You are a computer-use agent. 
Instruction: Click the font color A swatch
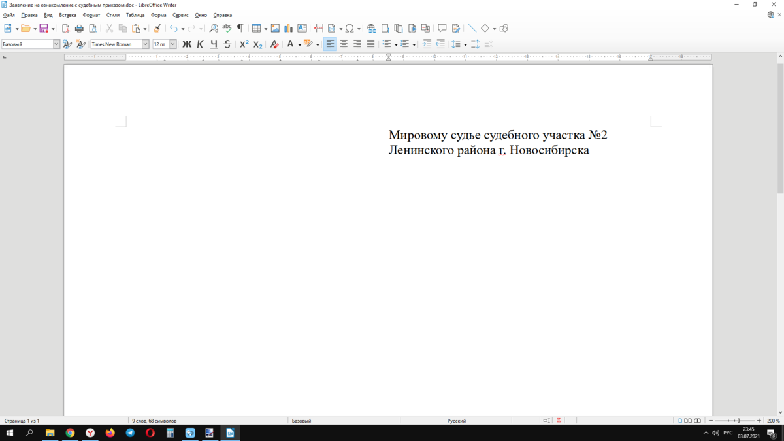pyautogui.click(x=291, y=44)
